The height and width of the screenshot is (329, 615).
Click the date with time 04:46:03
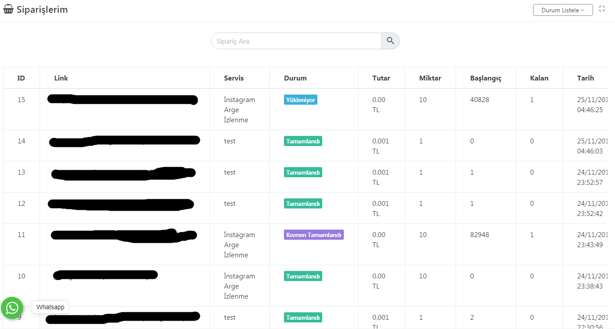(x=592, y=146)
